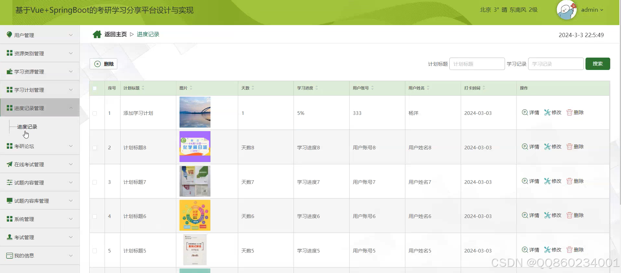Expand the 资源类别管理 chevron

[x=71, y=53]
